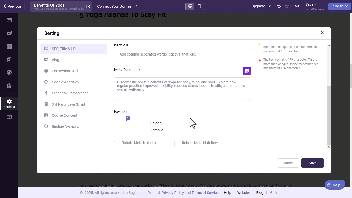Viewport: 352px width, 198px height.
Task: Click the Facebook icon in footer
Action: 271,193
